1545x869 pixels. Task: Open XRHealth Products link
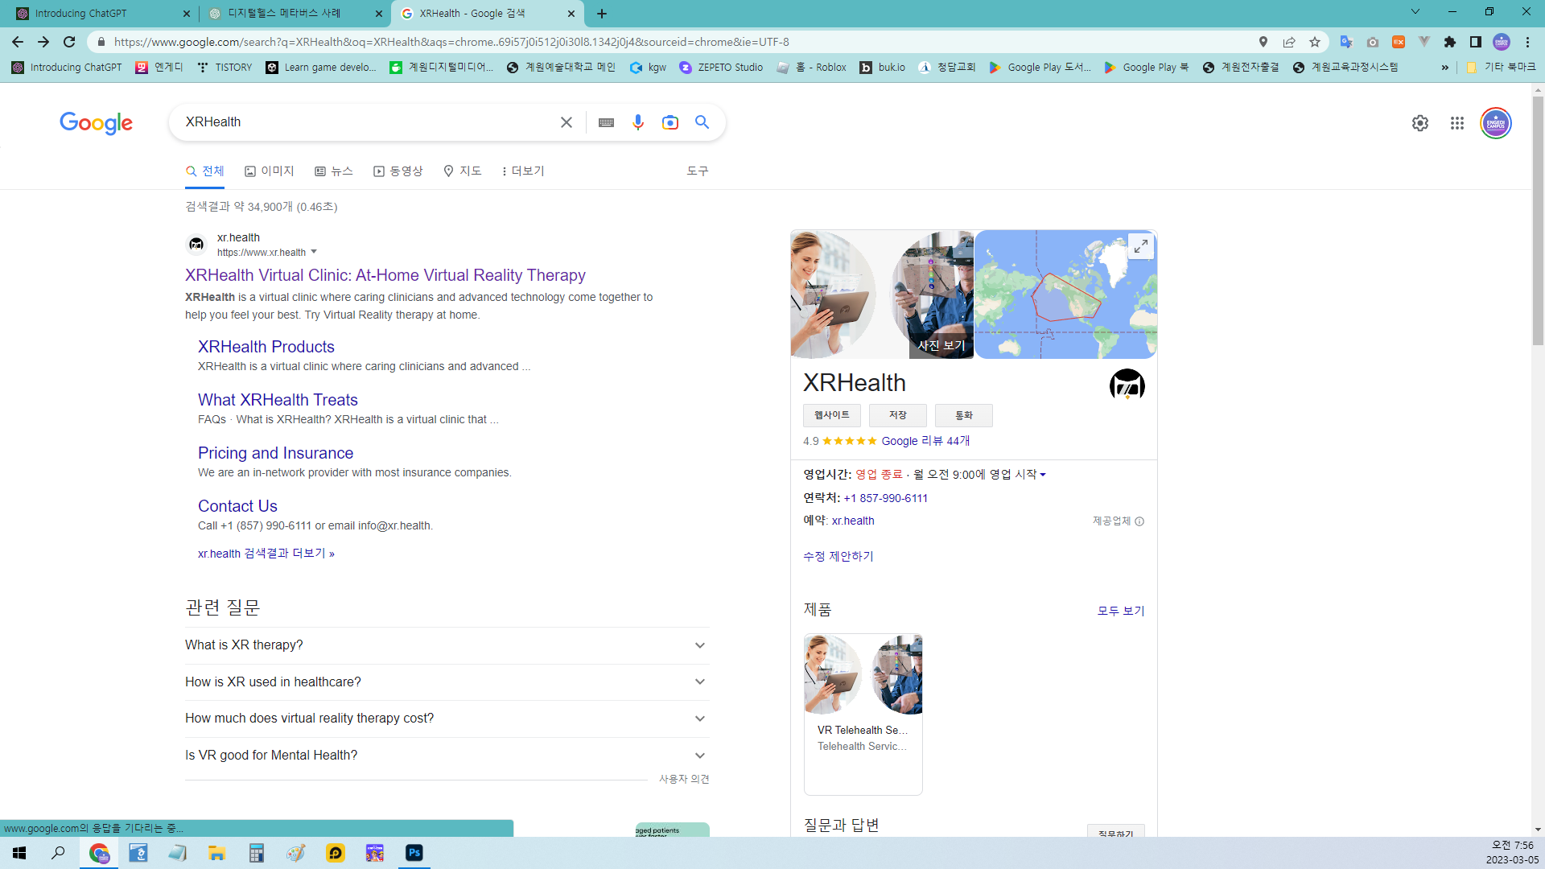pyautogui.click(x=266, y=347)
